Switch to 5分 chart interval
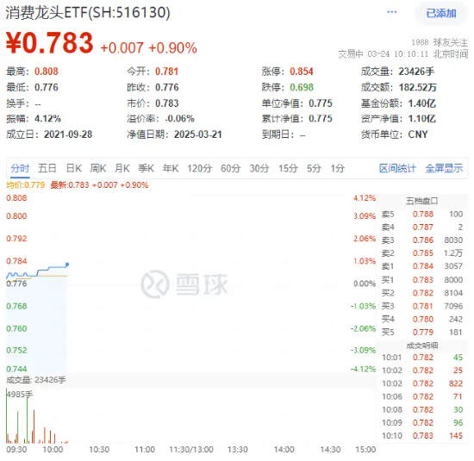The height and width of the screenshot is (461, 474). tap(314, 168)
